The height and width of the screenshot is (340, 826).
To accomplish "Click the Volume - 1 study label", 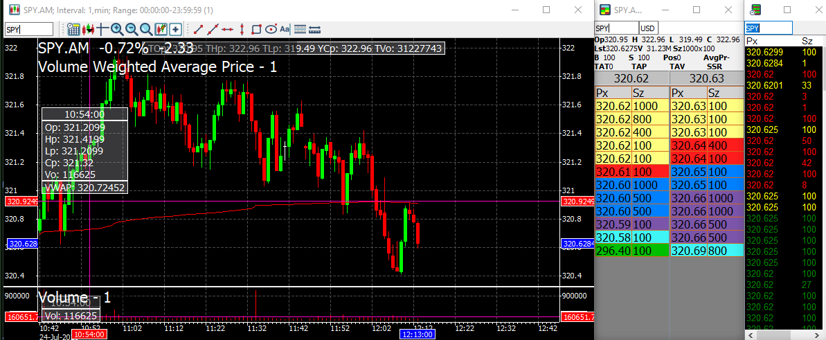I will (x=74, y=297).
